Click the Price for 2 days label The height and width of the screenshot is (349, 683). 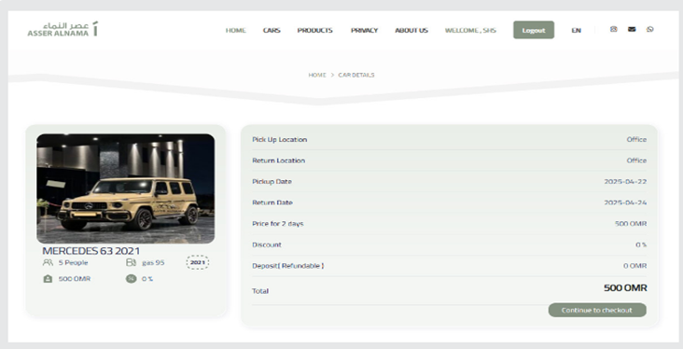click(x=277, y=224)
